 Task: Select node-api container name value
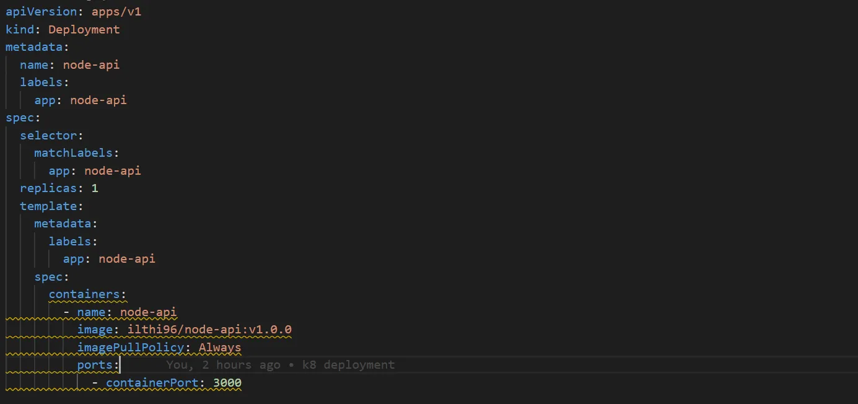pyautogui.click(x=149, y=312)
